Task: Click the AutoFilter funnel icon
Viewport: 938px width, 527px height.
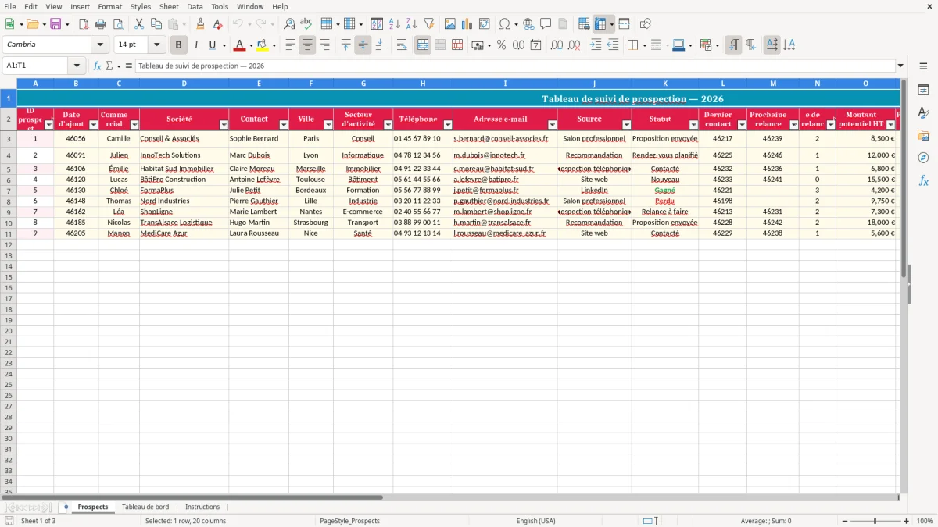Action: tap(429, 24)
